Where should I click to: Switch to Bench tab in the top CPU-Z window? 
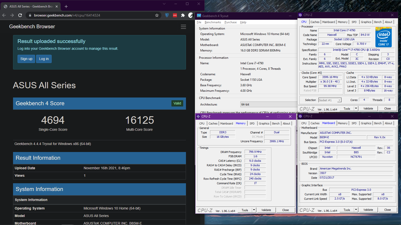point(378,22)
